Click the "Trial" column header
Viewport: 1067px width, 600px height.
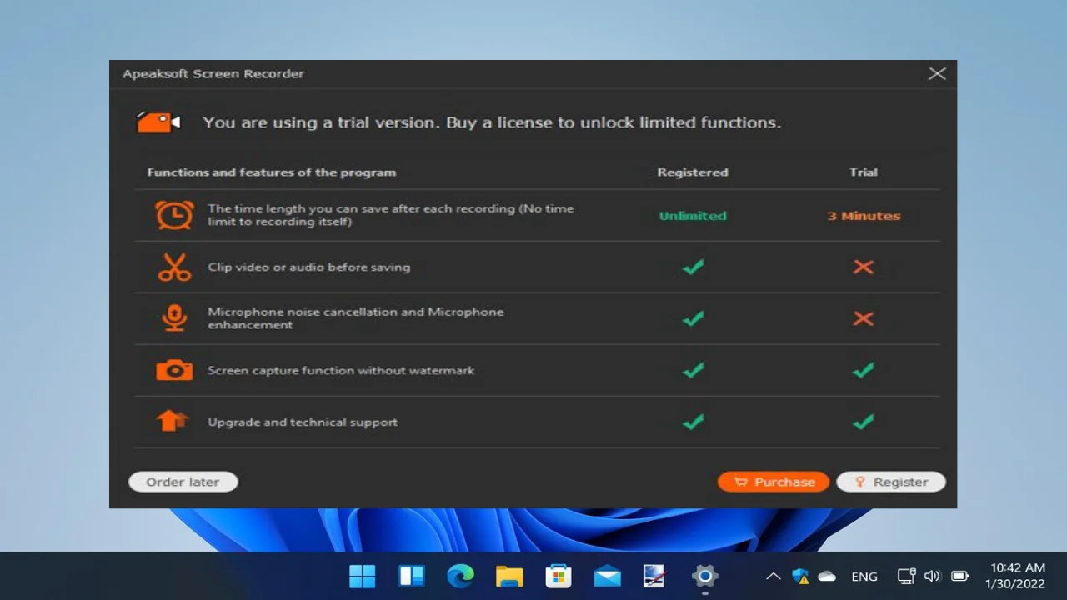[864, 172]
